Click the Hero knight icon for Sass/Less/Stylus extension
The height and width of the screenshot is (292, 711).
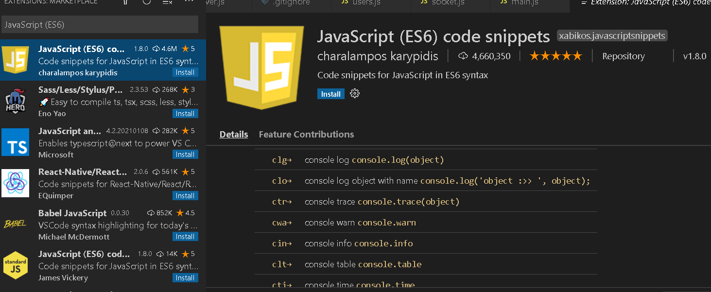click(x=16, y=101)
